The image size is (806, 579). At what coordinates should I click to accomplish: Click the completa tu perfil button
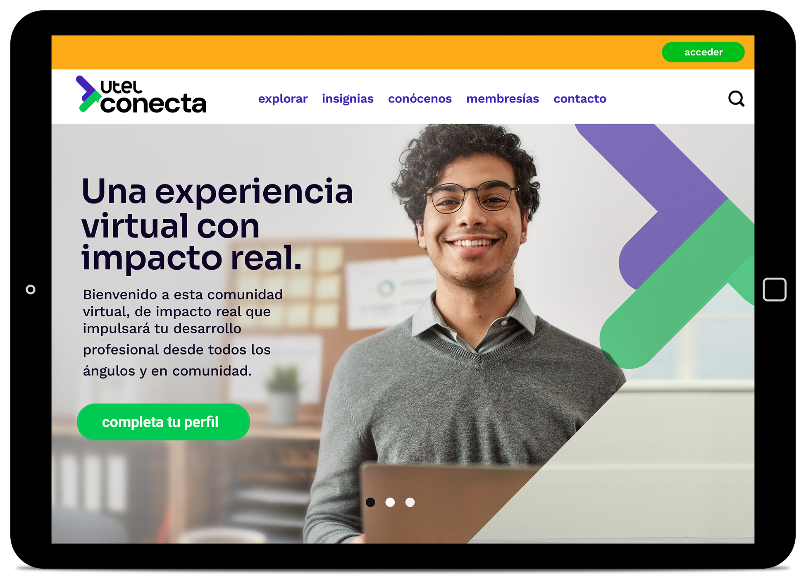point(163,422)
